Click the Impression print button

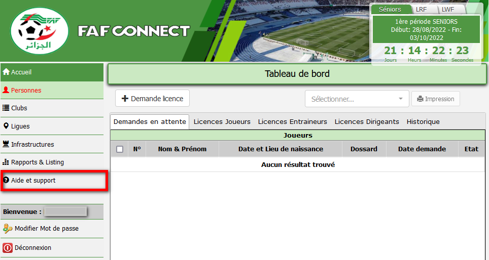point(435,99)
